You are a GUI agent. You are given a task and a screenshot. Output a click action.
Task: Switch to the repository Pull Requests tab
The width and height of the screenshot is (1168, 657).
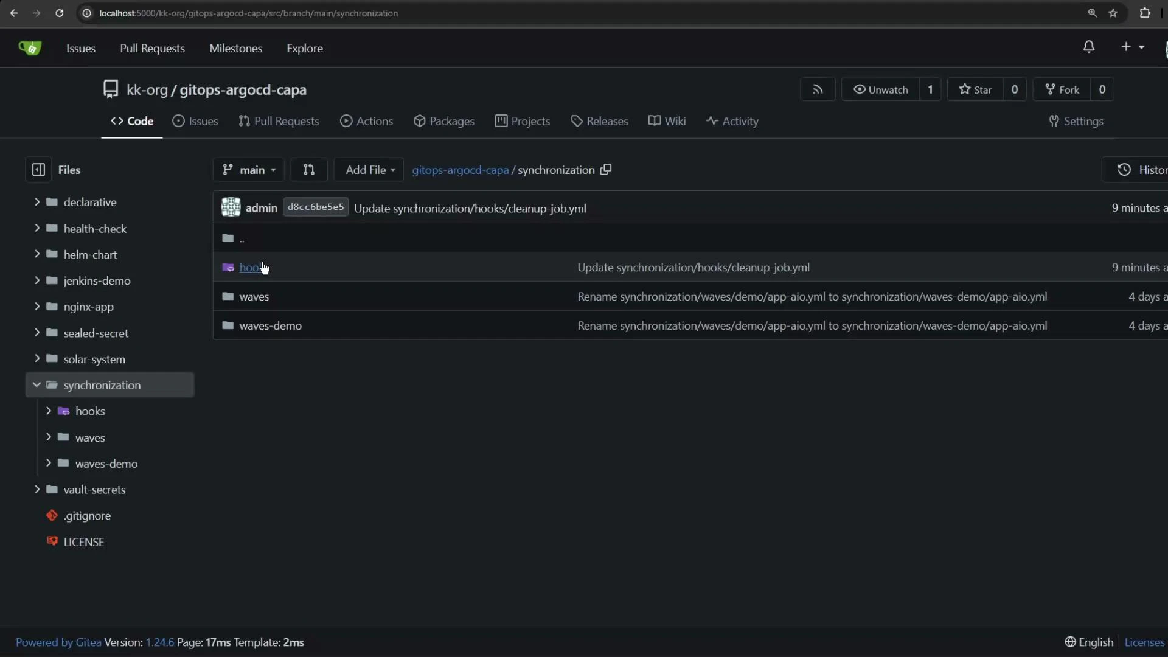pyautogui.click(x=279, y=121)
